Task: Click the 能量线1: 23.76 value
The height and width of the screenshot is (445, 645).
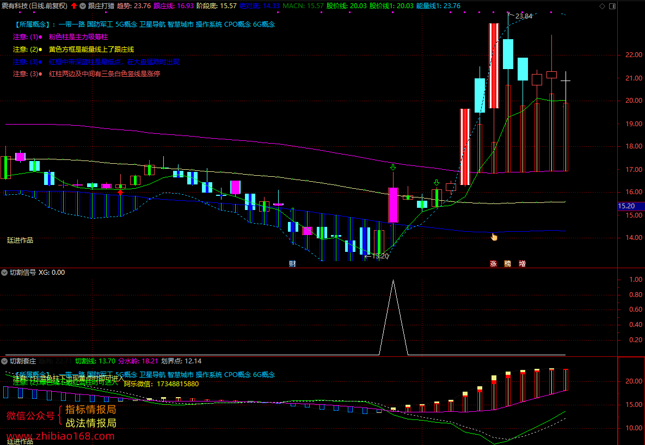Action: click(x=439, y=6)
